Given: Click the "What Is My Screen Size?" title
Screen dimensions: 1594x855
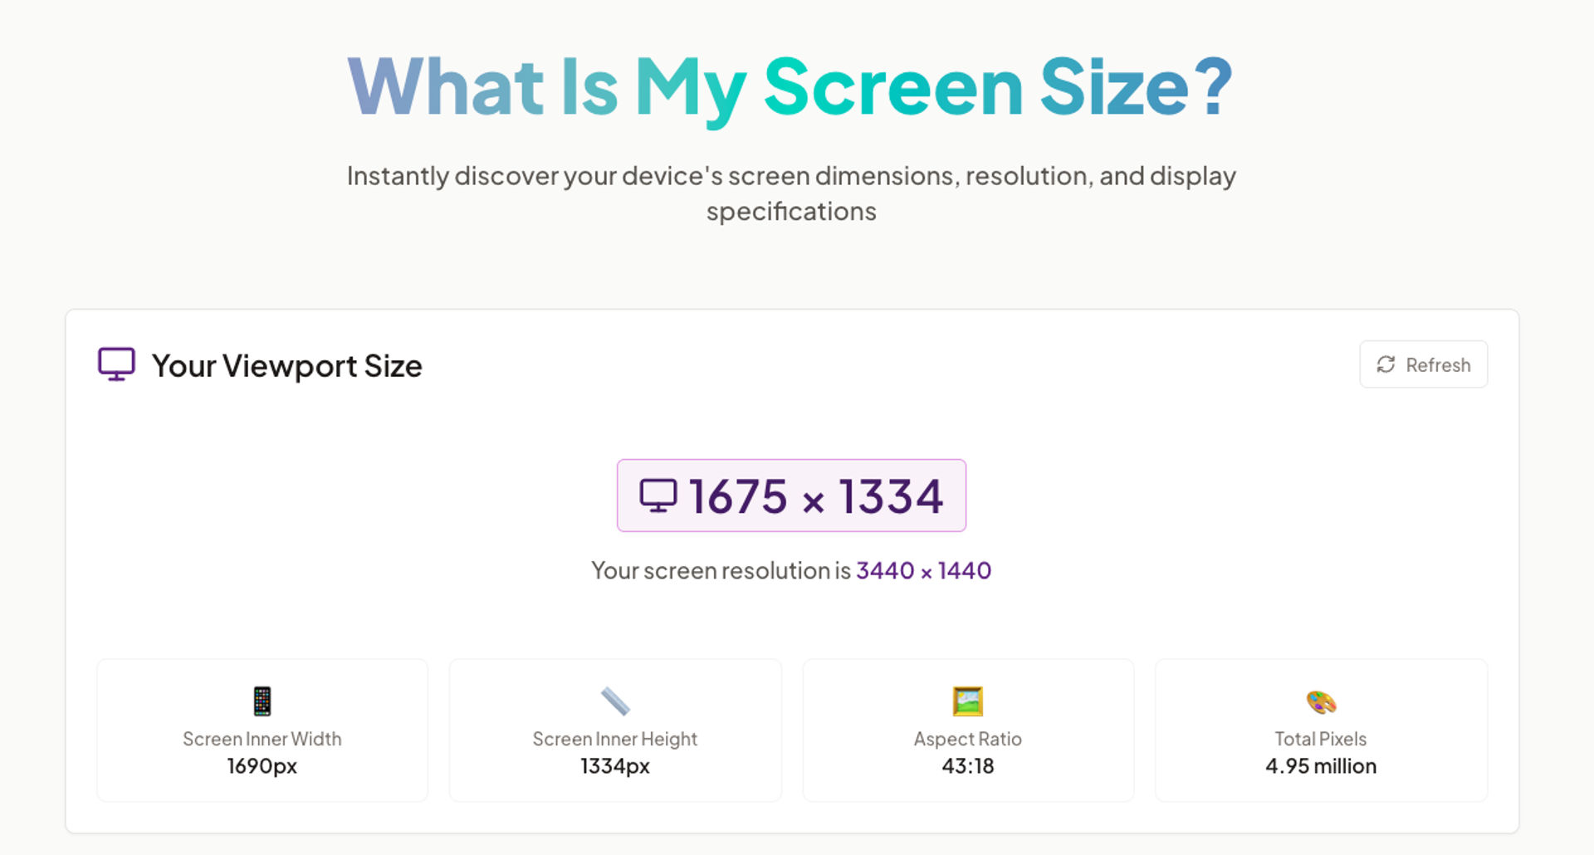Looking at the screenshot, I should coord(790,87).
